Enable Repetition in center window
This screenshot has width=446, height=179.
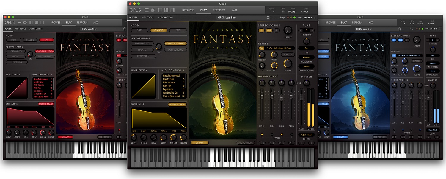click(143, 56)
